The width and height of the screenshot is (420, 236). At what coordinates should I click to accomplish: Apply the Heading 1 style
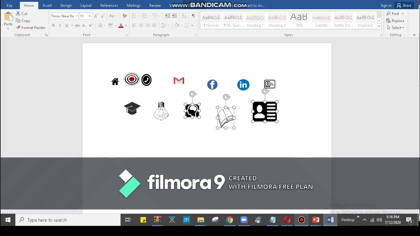[255, 21]
